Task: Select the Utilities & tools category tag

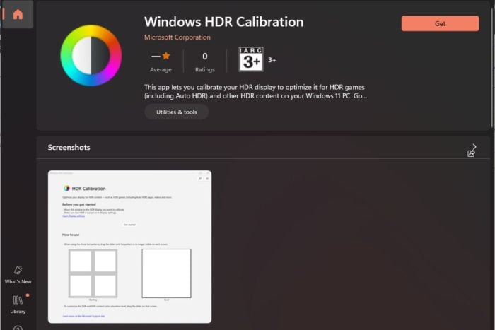Action: click(176, 112)
